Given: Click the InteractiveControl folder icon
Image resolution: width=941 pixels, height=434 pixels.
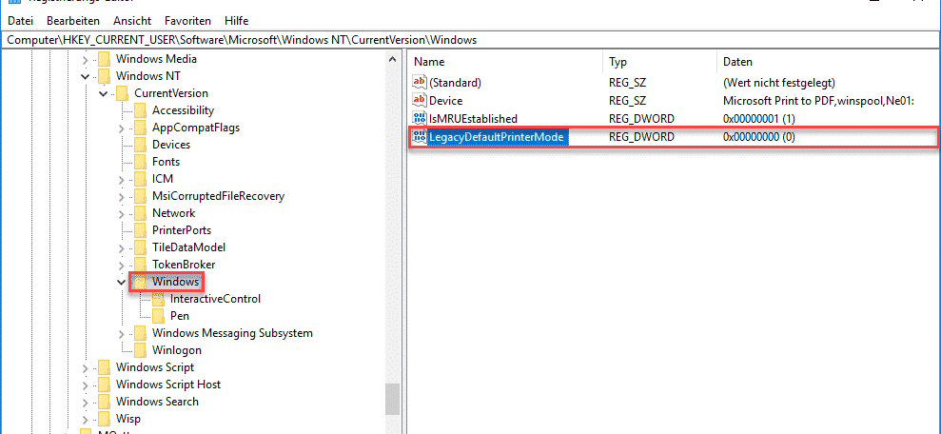Looking at the screenshot, I should coord(159,298).
